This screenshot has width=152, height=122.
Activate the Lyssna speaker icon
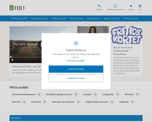pyautogui.click(x=131, y=6)
